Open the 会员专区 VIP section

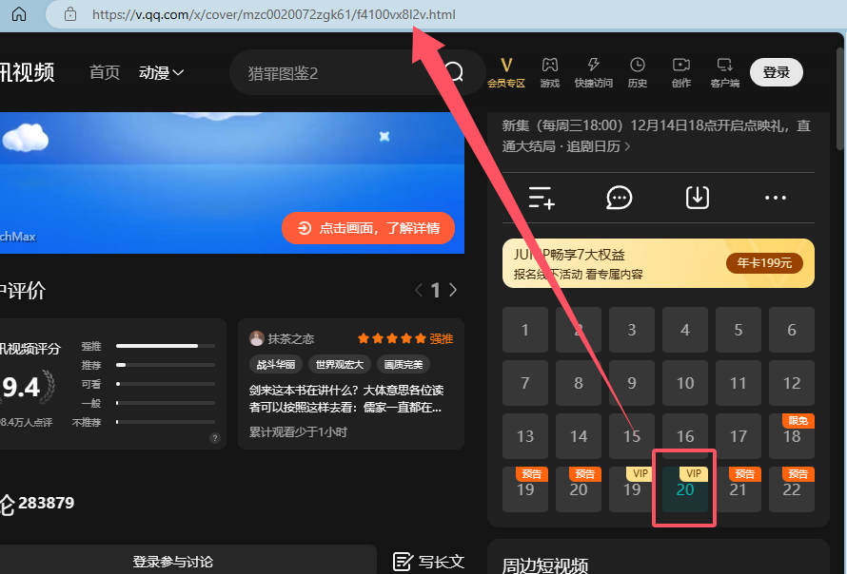click(x=507, y=71)
